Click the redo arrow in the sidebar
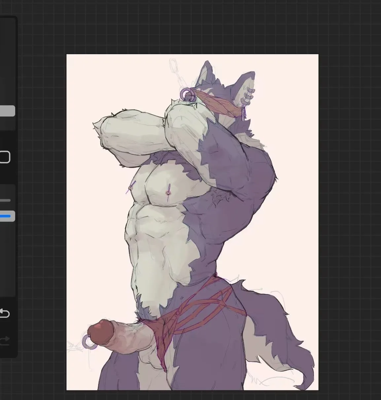381x400 pixels. click(5, 340)
